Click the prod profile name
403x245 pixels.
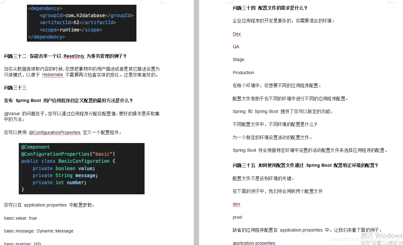click(237, 217)
